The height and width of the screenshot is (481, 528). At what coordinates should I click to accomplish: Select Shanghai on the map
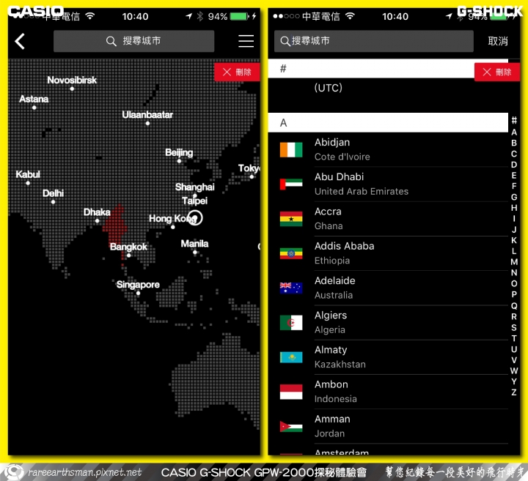click(194, 190)
